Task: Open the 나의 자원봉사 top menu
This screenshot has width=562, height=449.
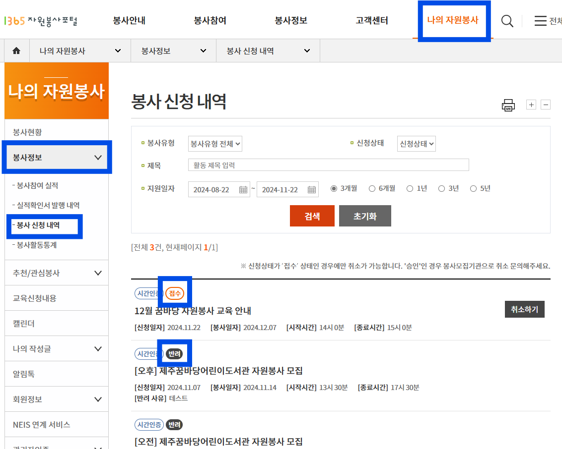Action: pyautogui.click(x=453, y=20)
